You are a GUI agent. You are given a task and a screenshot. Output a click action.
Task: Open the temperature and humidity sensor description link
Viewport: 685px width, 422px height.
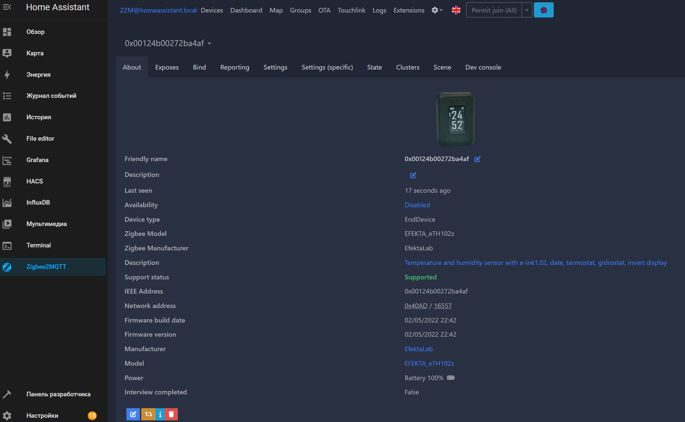tap(536, 263)
